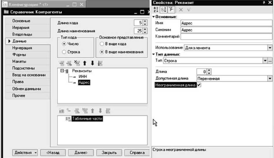Collapse the Основные properties section
Screen dimensions: 274x158
(x=153, y=17)
